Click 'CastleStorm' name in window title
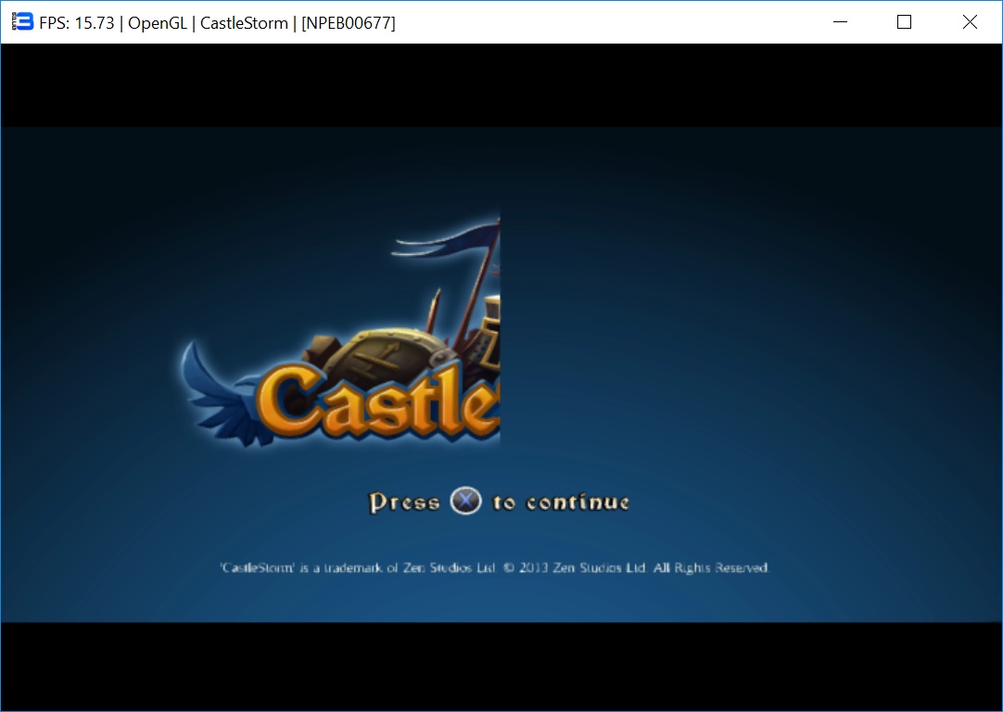Viewport: 1003px width, 712px height. pos(244,23)
